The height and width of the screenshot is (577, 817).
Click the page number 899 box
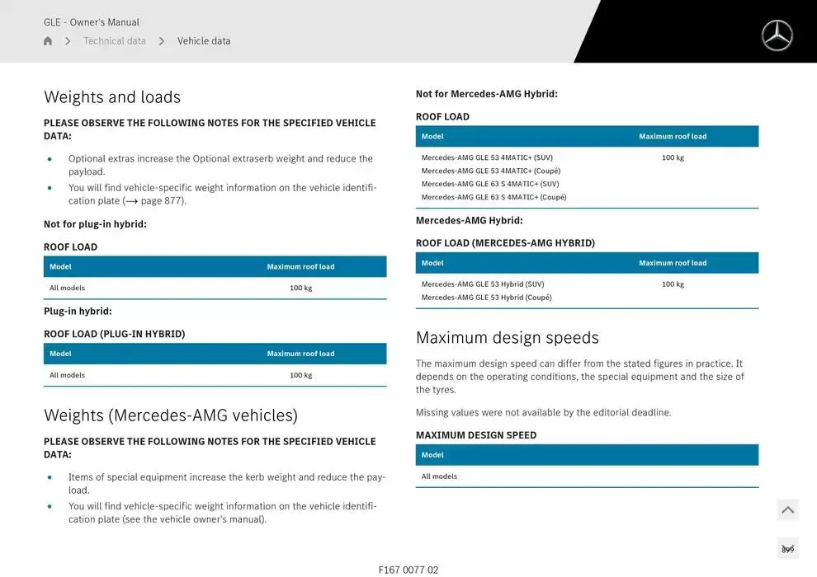[787, 549]
